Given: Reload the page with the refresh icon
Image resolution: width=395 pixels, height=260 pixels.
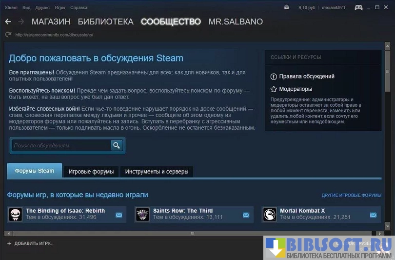Looking at the screenshot, I should (8, 35).
